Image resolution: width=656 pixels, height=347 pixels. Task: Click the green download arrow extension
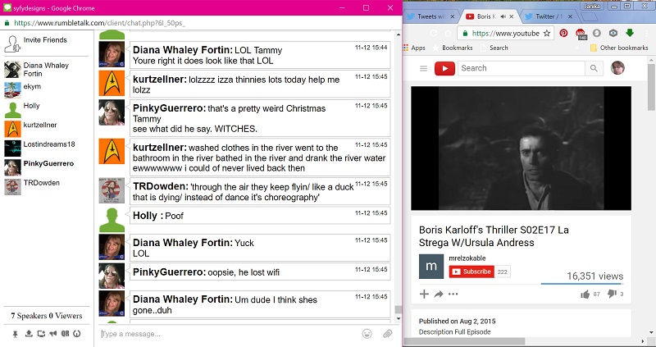coord(629,33)
